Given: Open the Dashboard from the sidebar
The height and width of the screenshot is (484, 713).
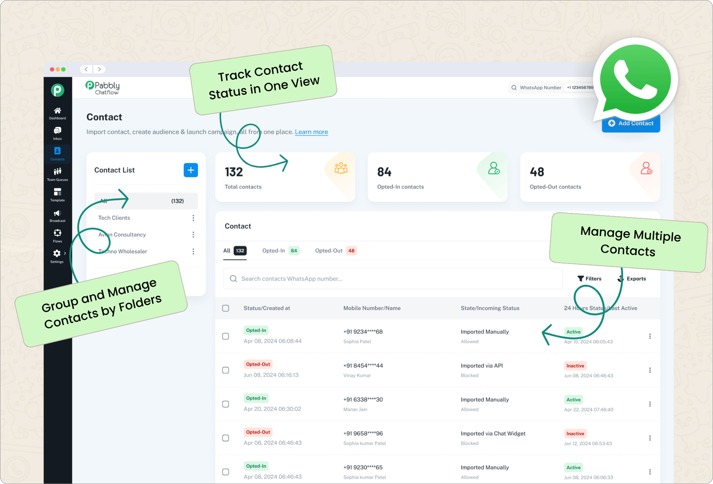Looking at the screenshot, I should click(x=57, y=113).
